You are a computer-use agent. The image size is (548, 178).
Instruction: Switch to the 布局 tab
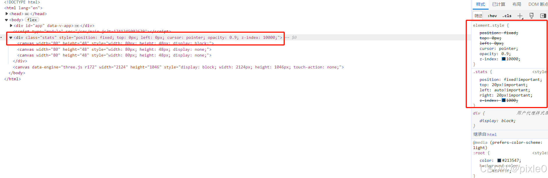pyautogui.click(x=517, y=4)
